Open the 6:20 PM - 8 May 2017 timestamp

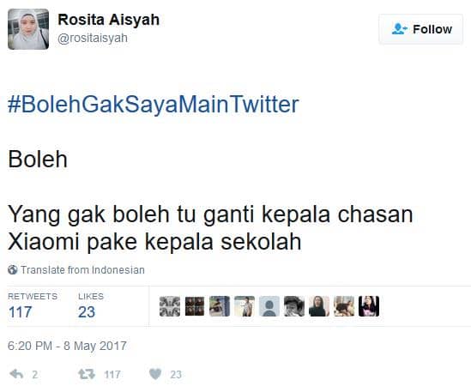pyautogui.click(x=67, y=346)
